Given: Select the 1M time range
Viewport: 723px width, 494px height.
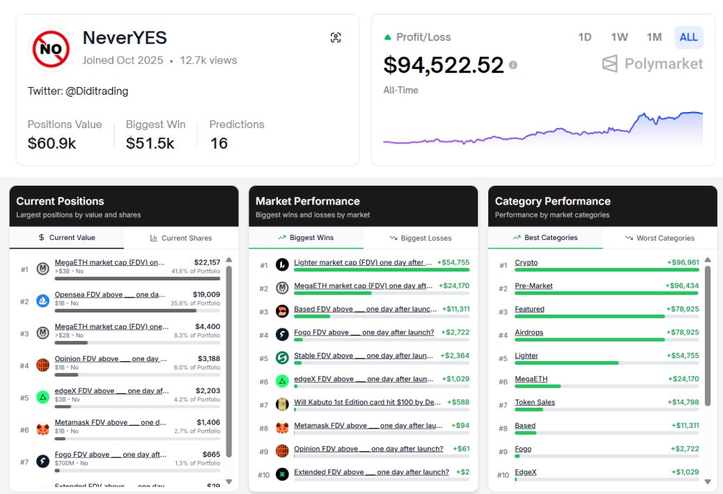Looking at the screenshot, I should [x=654, y=38].
